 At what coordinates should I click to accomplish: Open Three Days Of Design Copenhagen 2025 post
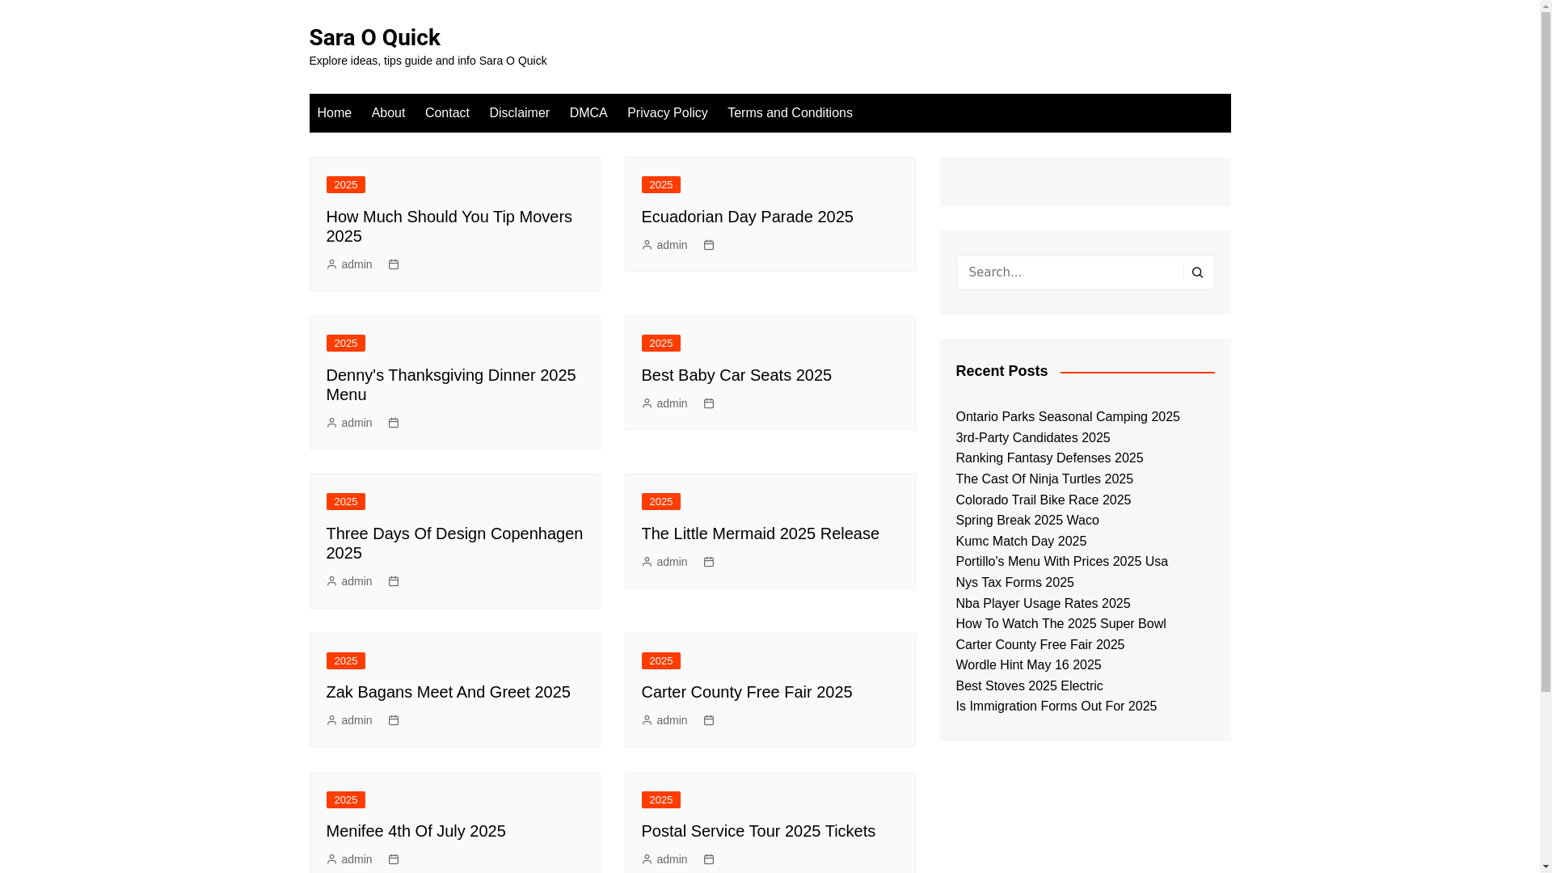454,543
